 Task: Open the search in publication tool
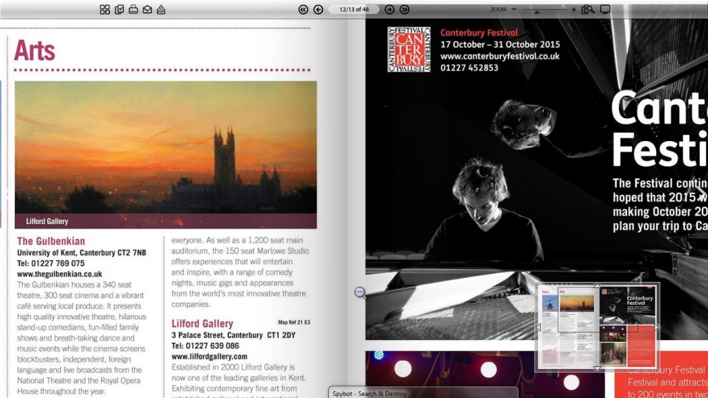[588, 10]
